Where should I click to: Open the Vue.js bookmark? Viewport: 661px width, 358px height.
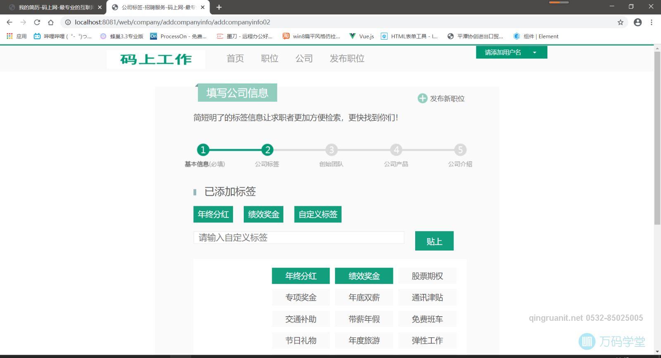click(361, 36)
